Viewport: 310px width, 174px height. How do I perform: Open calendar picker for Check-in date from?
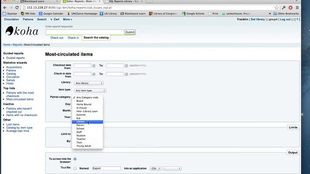(x=93, y=74)
